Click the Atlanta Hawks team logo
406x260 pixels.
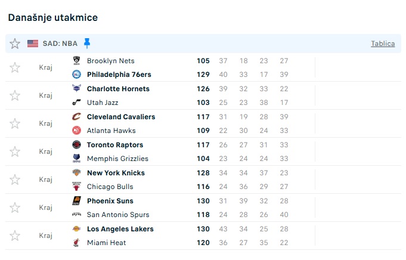pyautogui.click(x=76, y=131)
